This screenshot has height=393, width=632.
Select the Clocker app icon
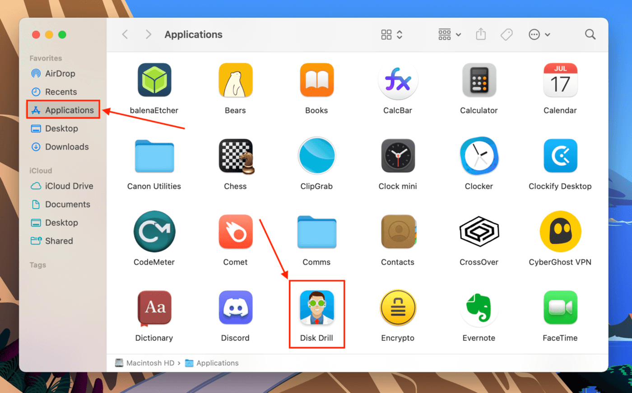[x=479, y=156]
